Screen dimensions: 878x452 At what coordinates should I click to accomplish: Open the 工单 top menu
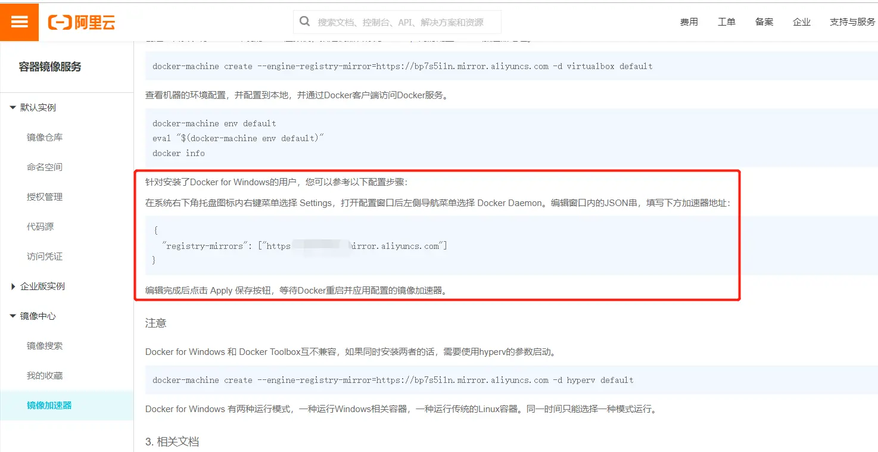(x=727, y=22)
